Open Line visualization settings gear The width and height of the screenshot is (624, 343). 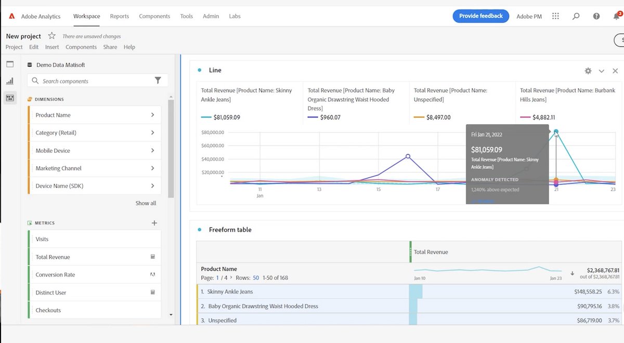[x=588, y=71]
